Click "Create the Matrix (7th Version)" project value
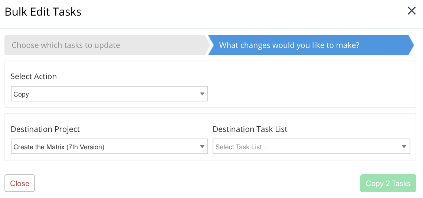The image size is (423, 198). pos(59,147)
